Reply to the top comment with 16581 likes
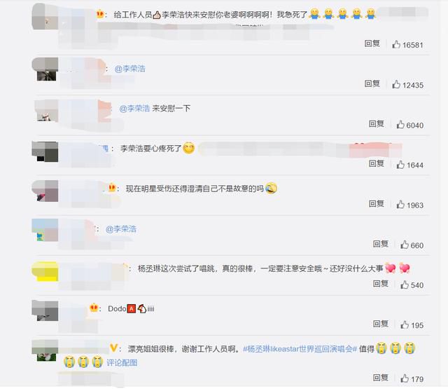448x389 pixels. point(372,43)
